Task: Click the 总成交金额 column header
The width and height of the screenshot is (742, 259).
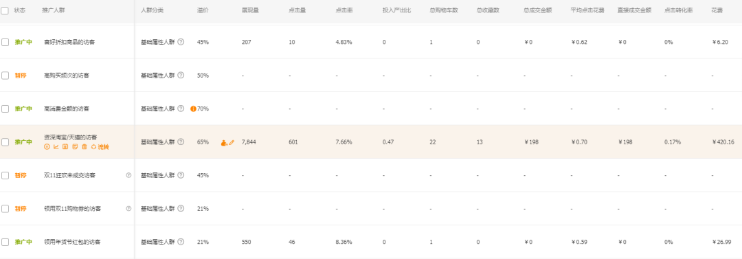Action: 538,10
